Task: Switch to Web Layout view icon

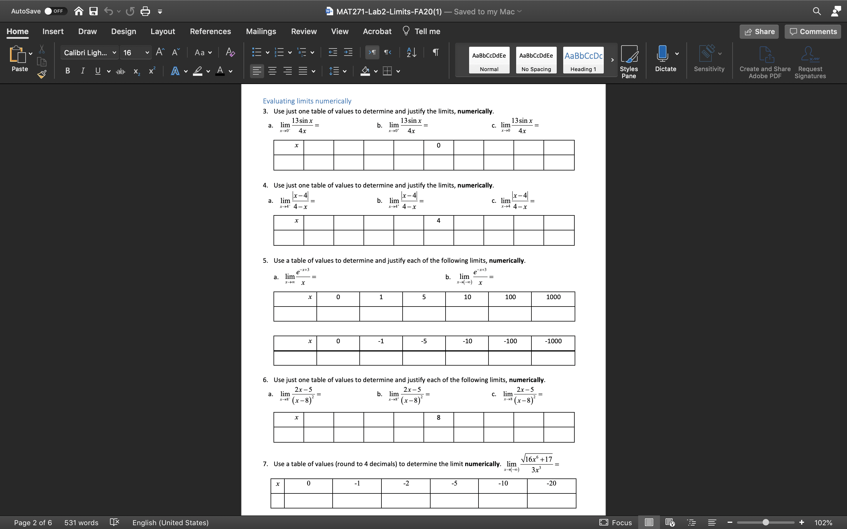Action: [x=670, y=522]
